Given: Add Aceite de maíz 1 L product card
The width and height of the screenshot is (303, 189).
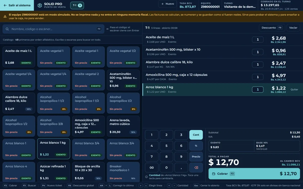Looking at the screenshot, I should pyautogui.click(x=19, y=57).
